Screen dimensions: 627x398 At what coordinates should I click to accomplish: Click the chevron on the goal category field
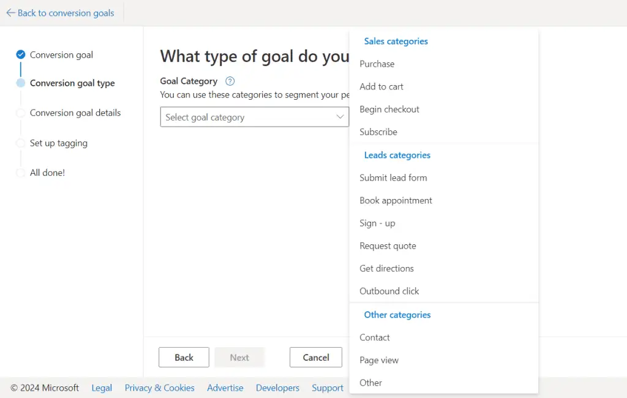pyautogui.click(x=340, y=116)
